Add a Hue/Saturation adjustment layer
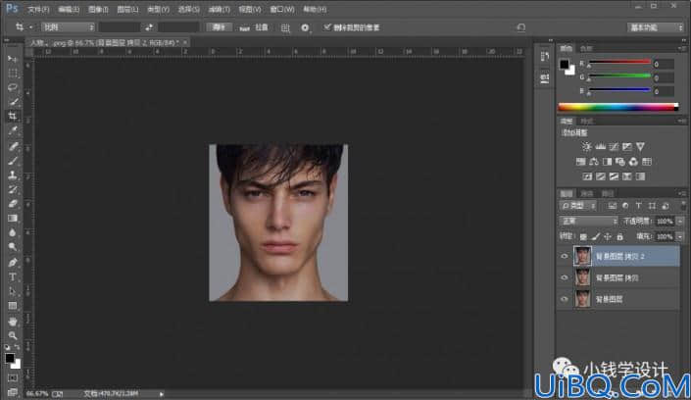 [581, 162]
